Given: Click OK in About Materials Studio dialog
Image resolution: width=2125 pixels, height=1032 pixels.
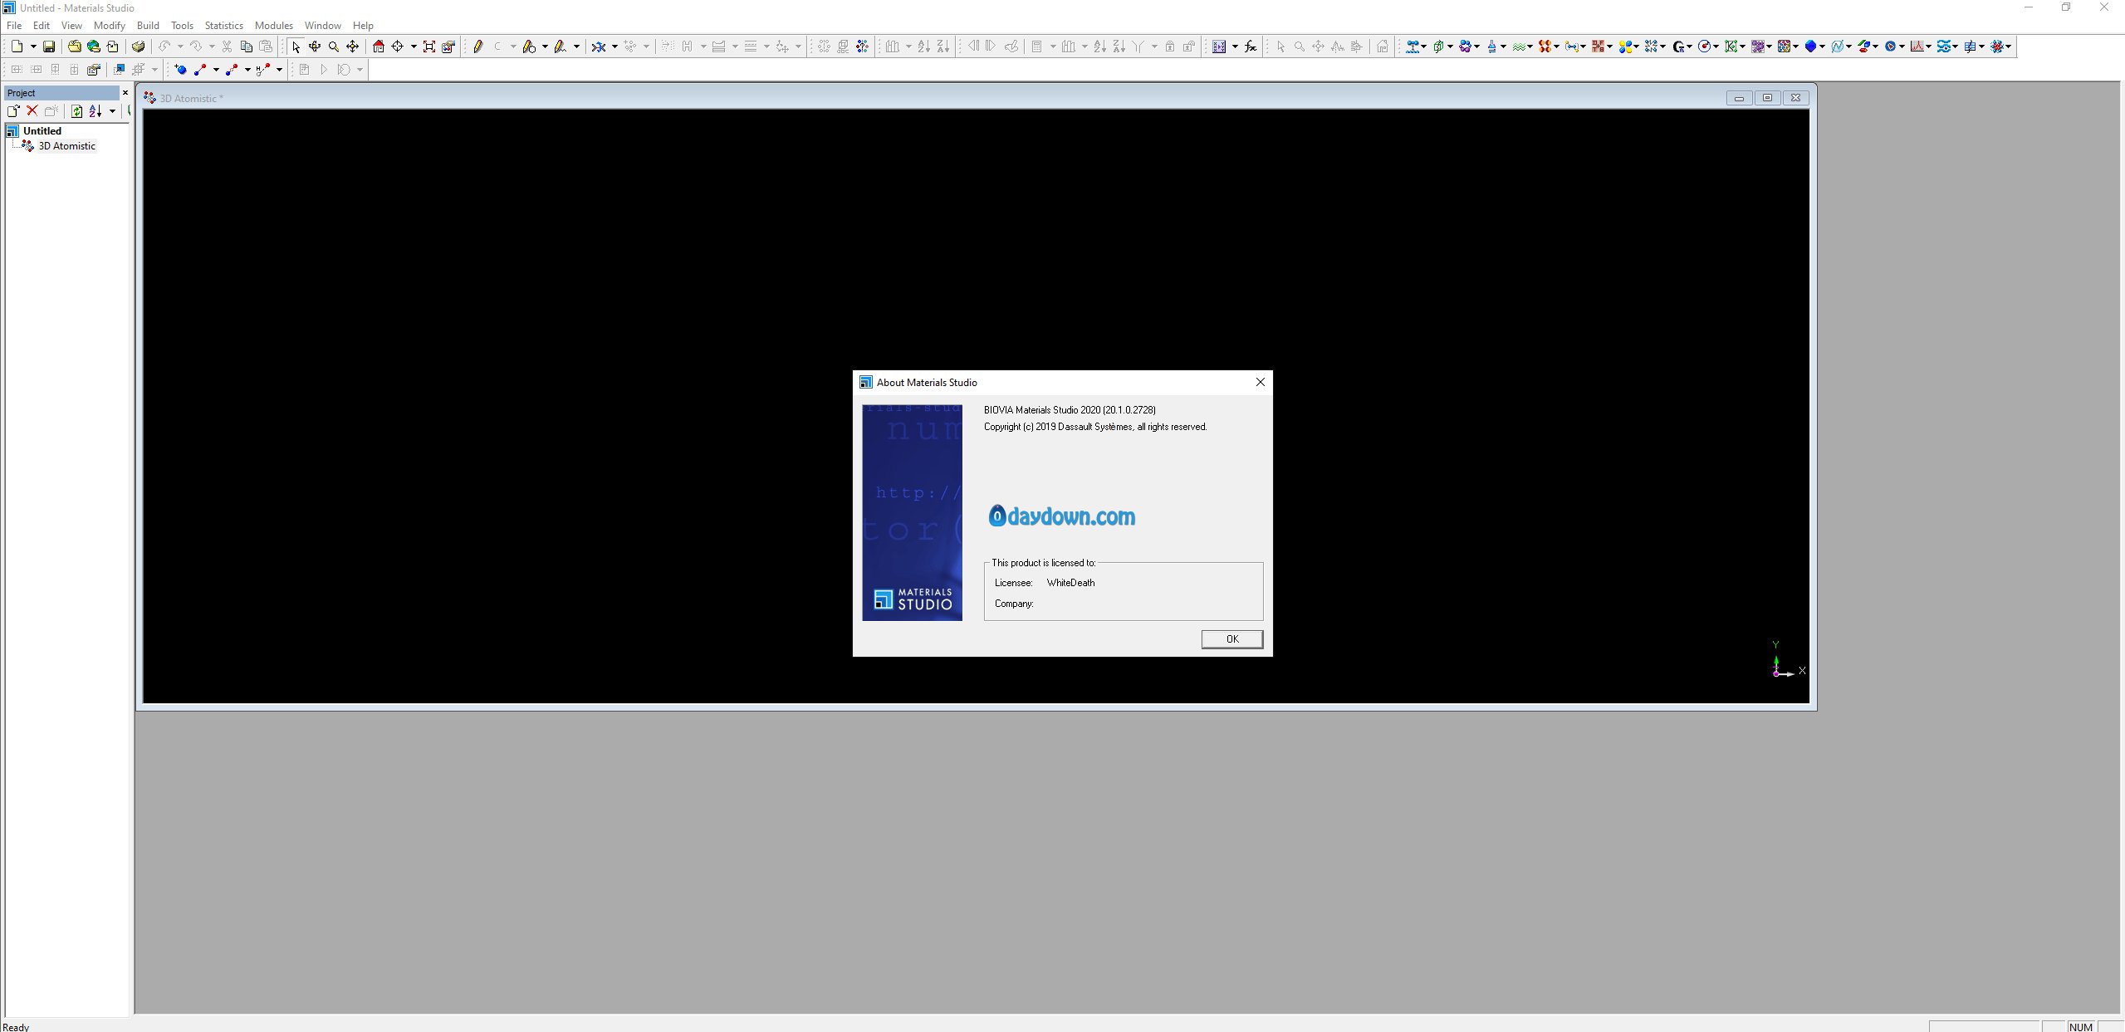Looking at the screenshot, I should 1232,638.
